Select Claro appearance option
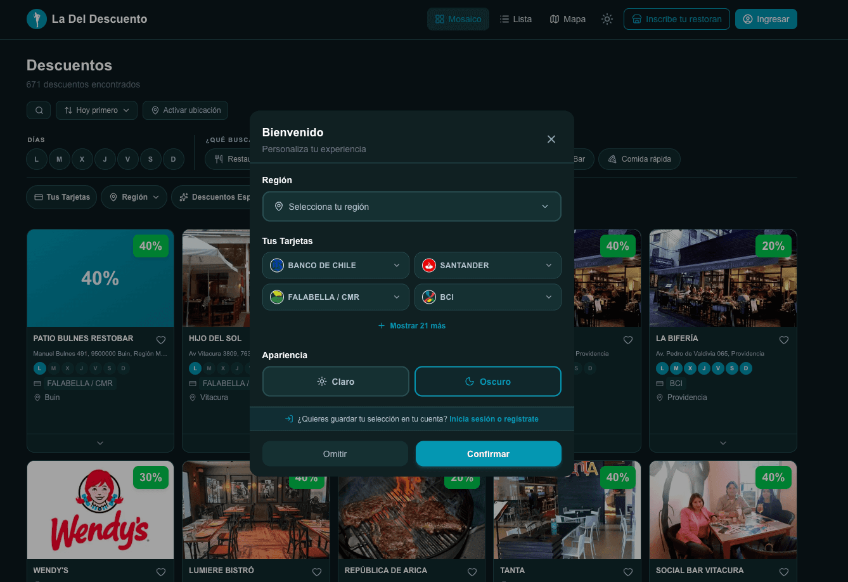 [x=336, y=382]
